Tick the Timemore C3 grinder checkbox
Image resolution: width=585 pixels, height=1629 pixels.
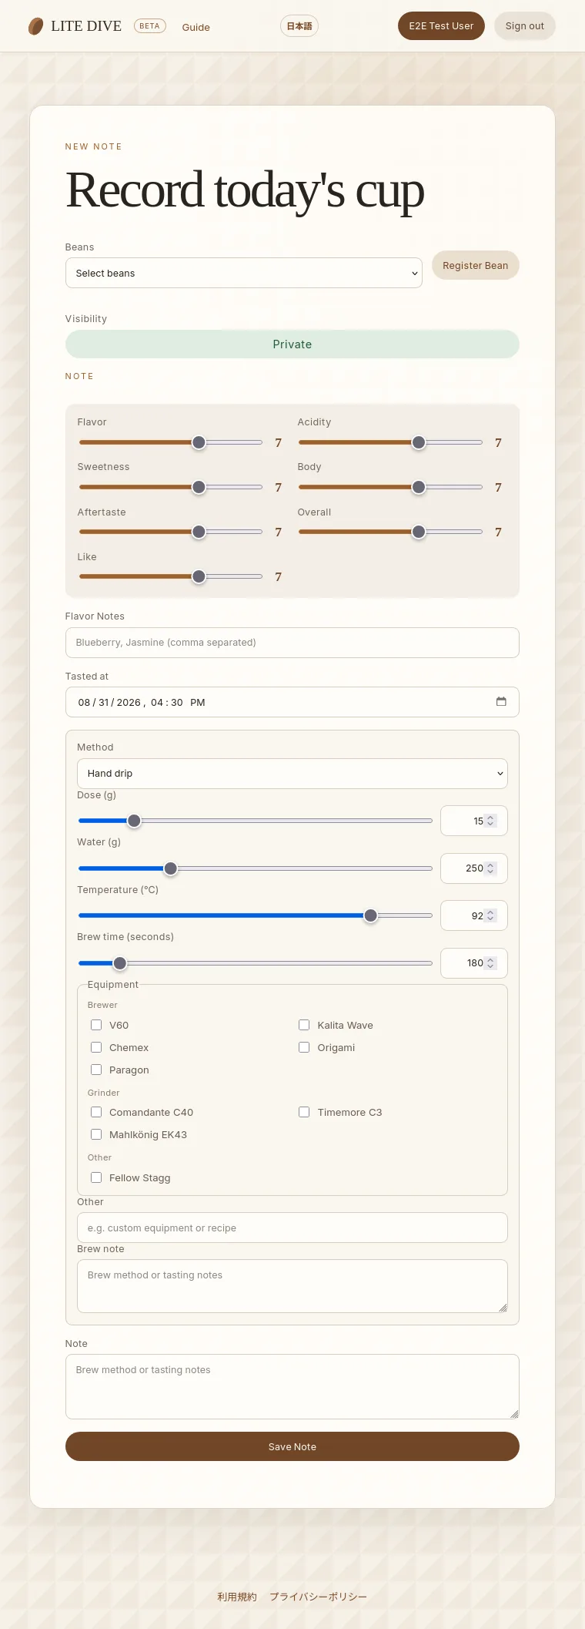point(304,1112)
